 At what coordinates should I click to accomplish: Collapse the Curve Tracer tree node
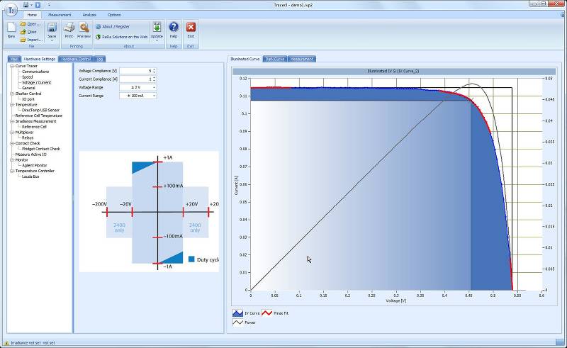click(12, 66)
